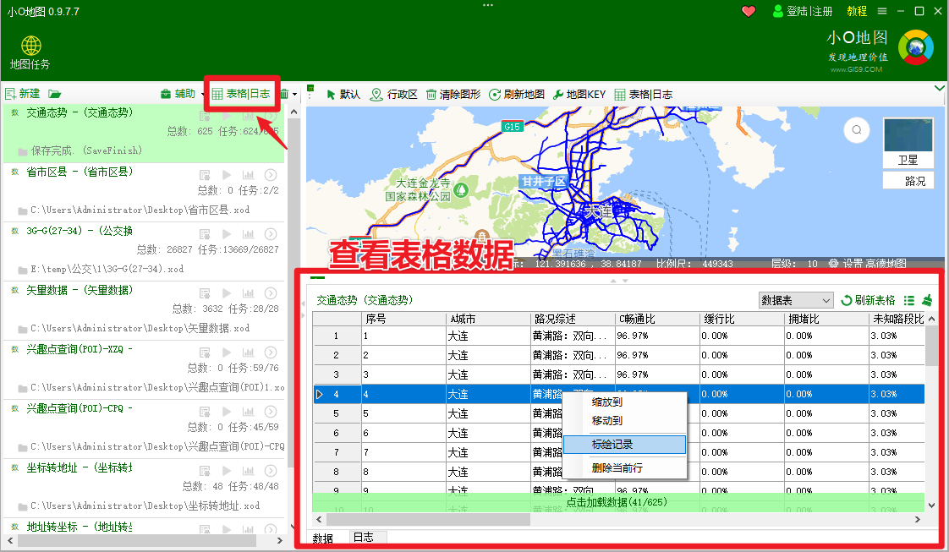Expand arrow circle of 坐标转地址 task
This screenshot has height=552, width=949.
(271, 471)
